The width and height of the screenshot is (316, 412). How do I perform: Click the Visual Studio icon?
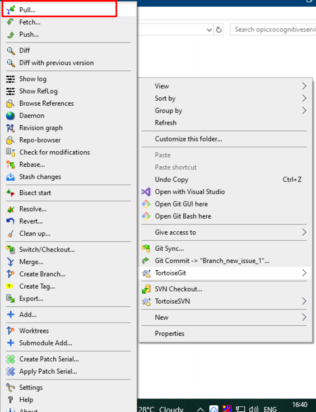(146, 192)
